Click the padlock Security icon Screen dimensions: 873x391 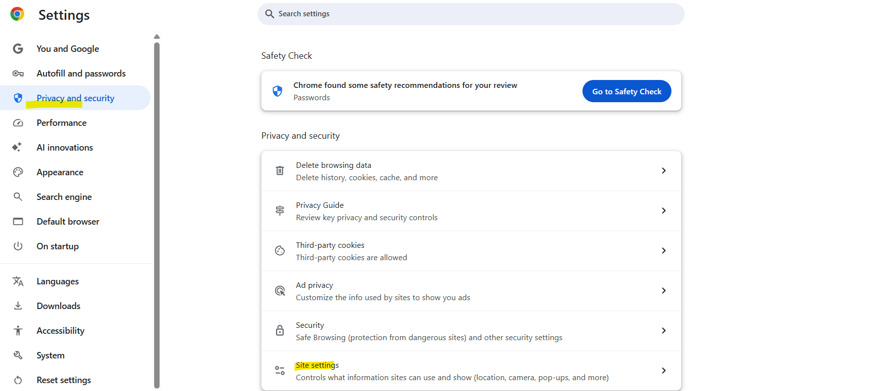tap(280, 330)
